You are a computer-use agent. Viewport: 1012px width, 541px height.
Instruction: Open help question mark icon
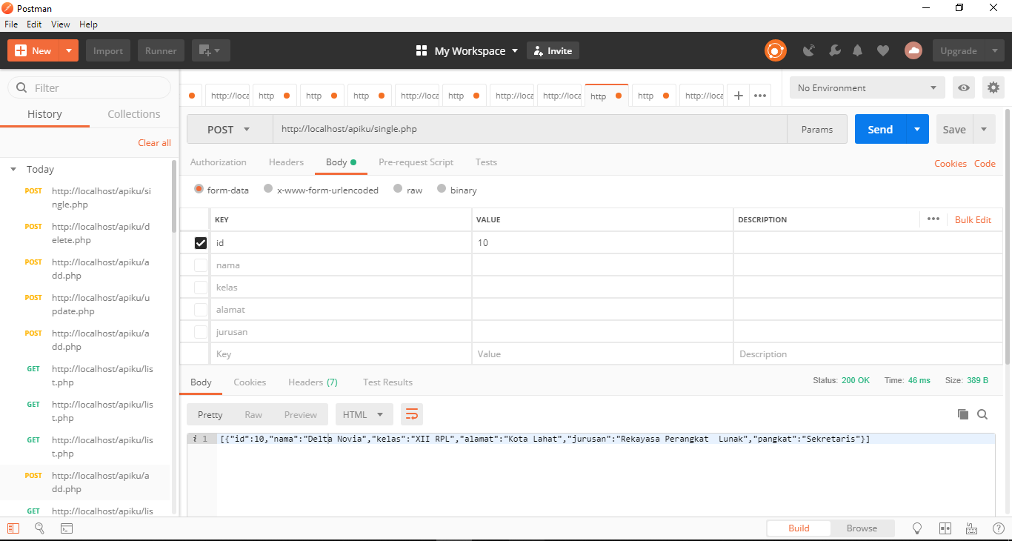click(x=998, y=528)
